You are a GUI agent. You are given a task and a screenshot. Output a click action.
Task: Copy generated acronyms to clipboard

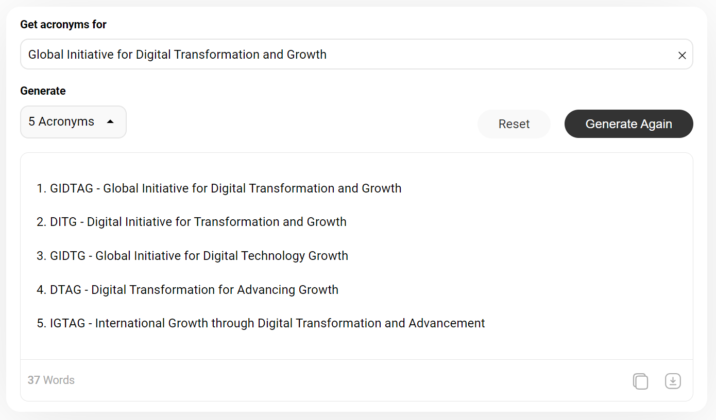(640, 381)
